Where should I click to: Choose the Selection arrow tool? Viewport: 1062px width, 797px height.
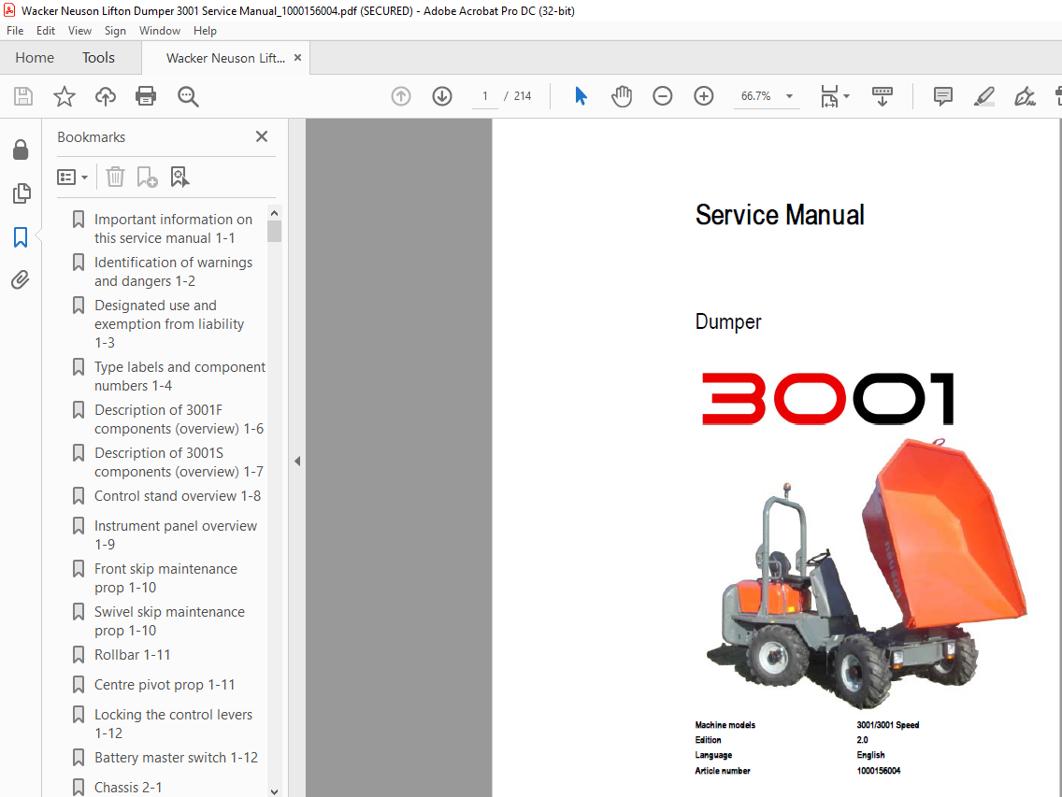click(581, 96)
